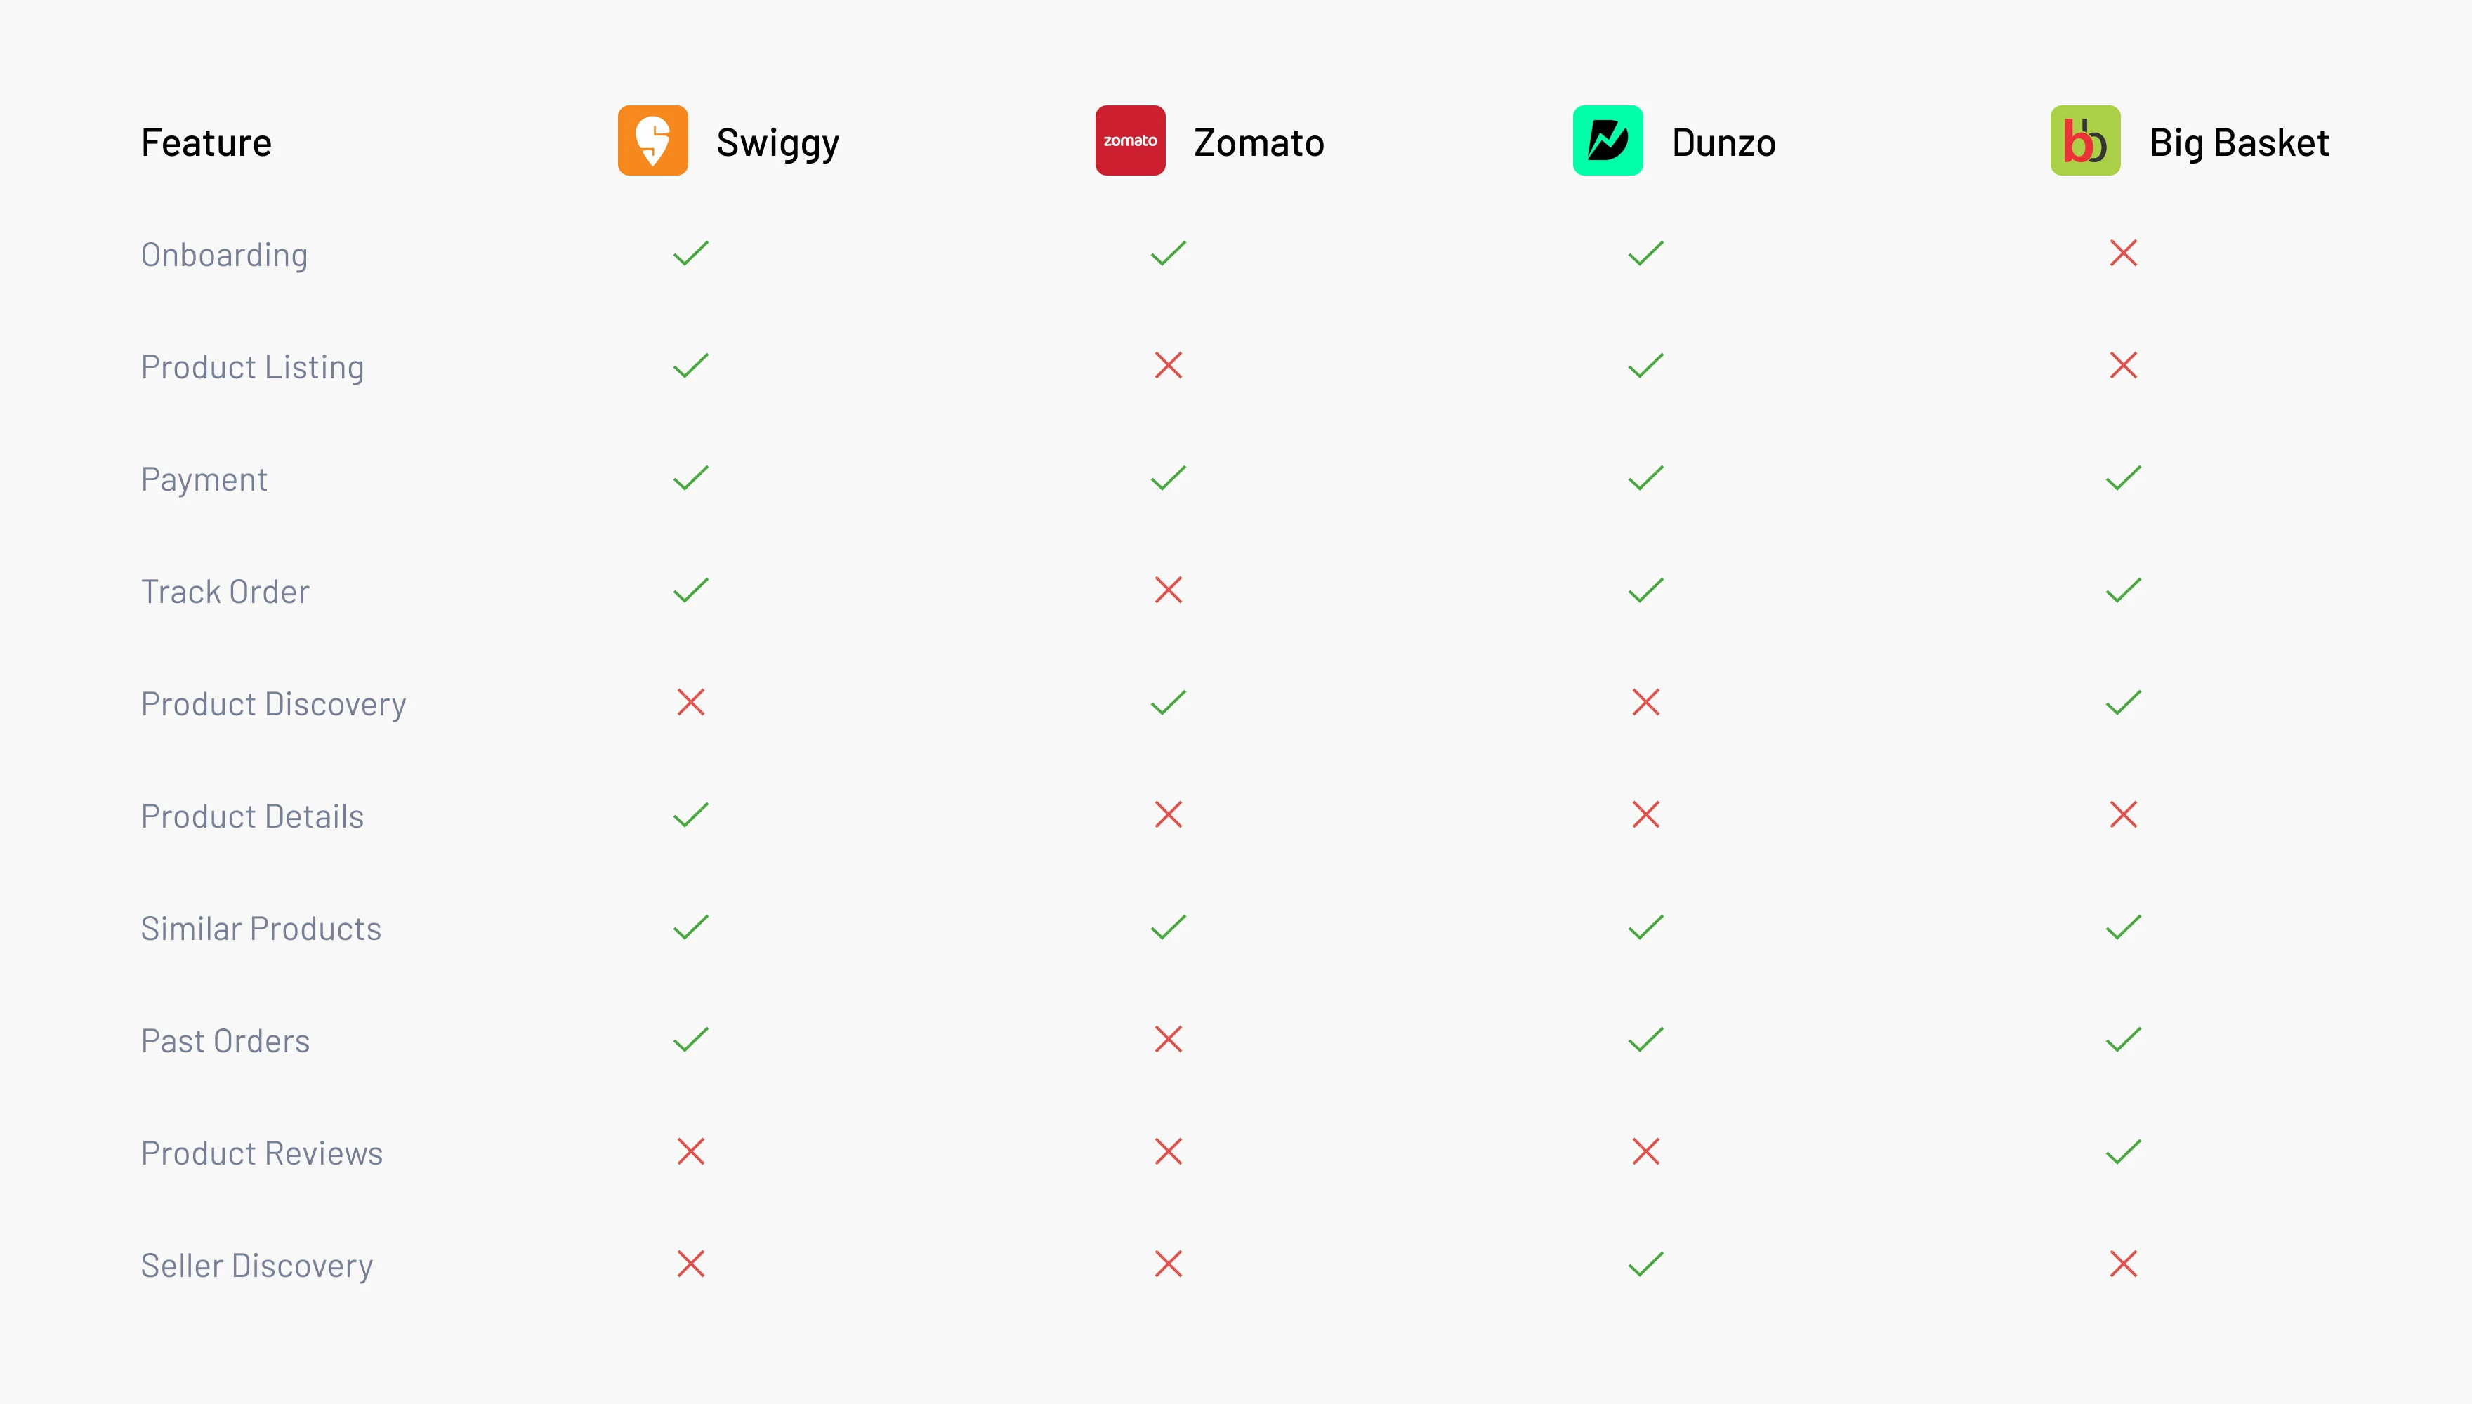Click the Swiggy column title text

click(x=777, y=143)
